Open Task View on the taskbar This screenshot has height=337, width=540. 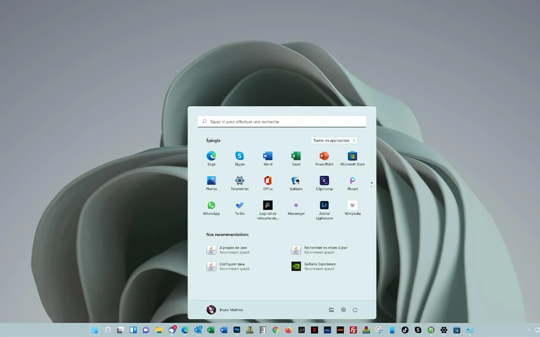(120, 330)
